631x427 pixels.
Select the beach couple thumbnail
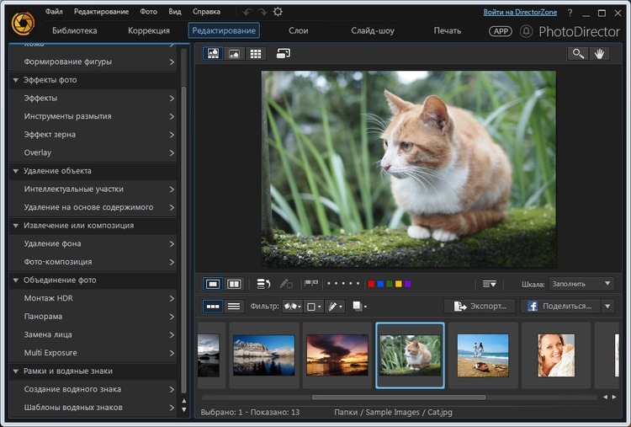483,355
